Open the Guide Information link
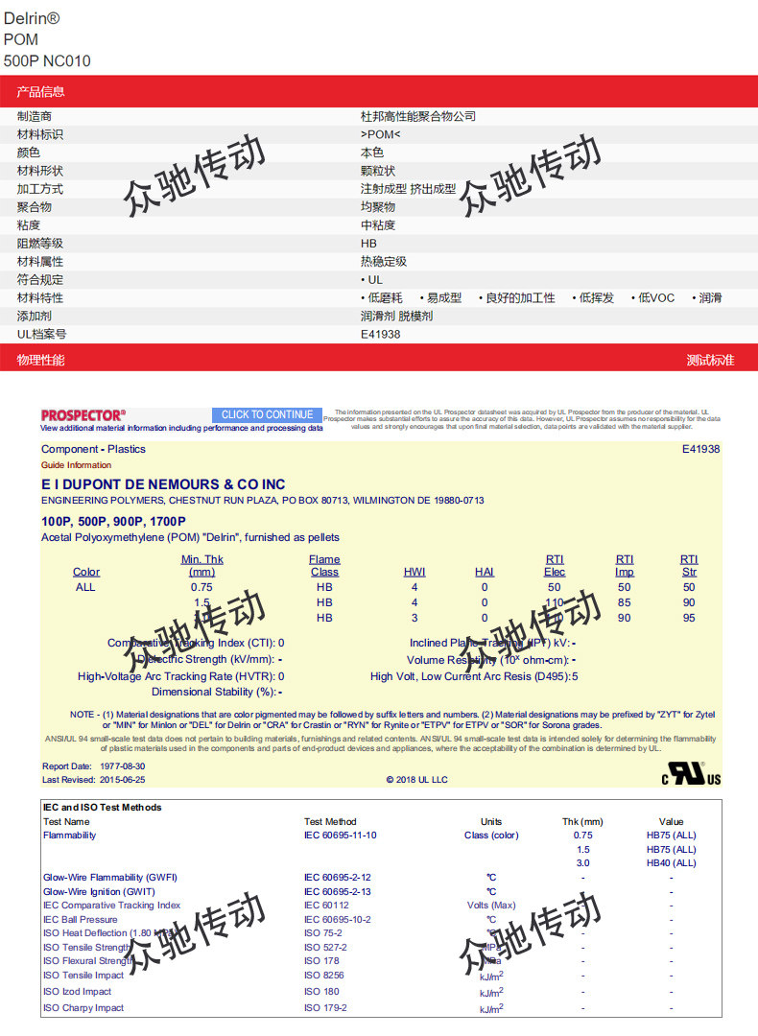 (76, 465)
